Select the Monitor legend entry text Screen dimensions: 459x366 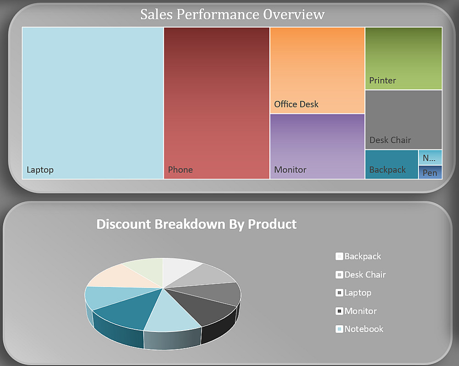click(x=360, y=311)
